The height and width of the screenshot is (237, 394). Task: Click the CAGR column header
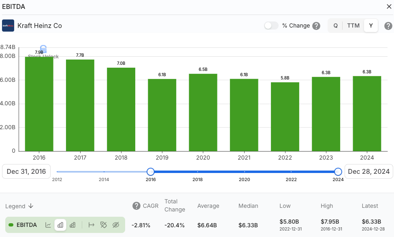click(151, 206)
